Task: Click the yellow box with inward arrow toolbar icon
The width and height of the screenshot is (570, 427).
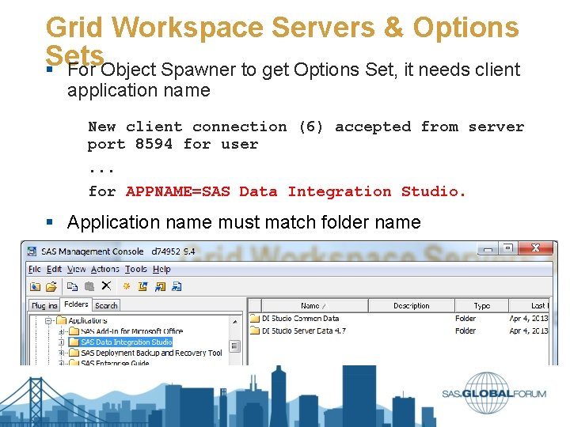Action: [160, 287]
